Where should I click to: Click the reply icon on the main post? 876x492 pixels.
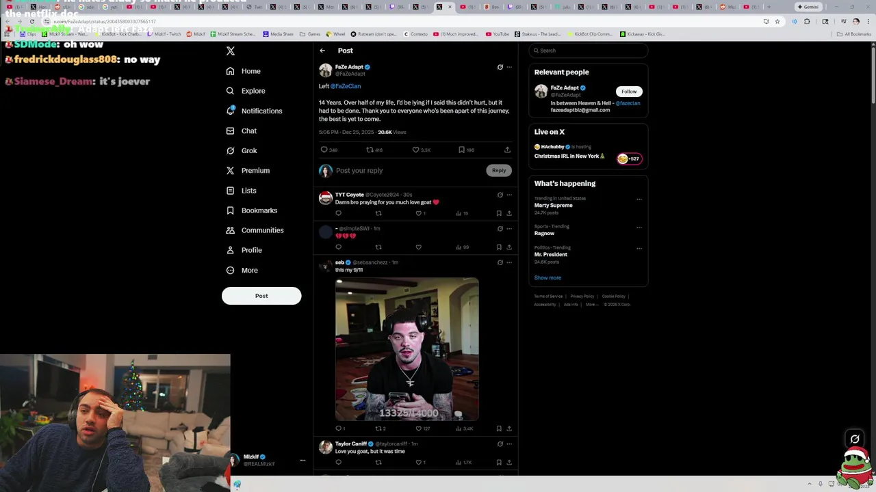point(324,150)
